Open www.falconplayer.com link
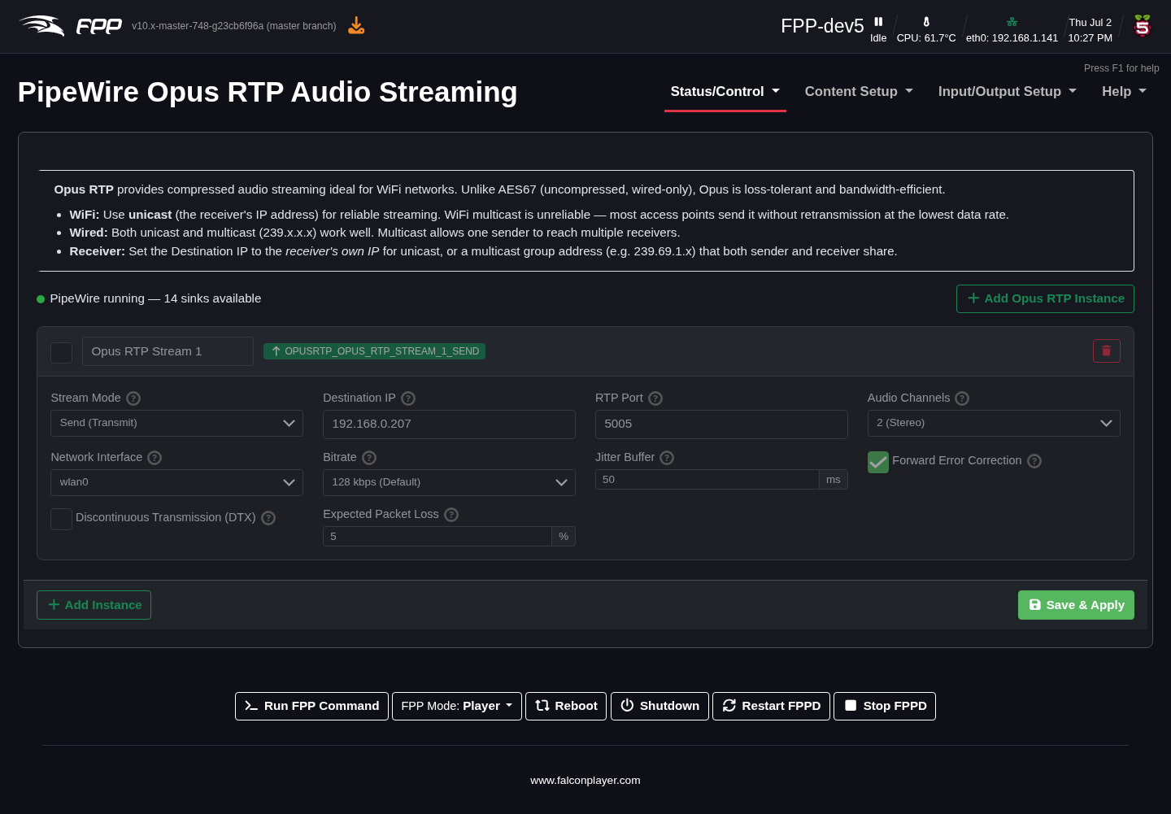This screenshot has width=1171, height=814. click(x=585, y=781)
